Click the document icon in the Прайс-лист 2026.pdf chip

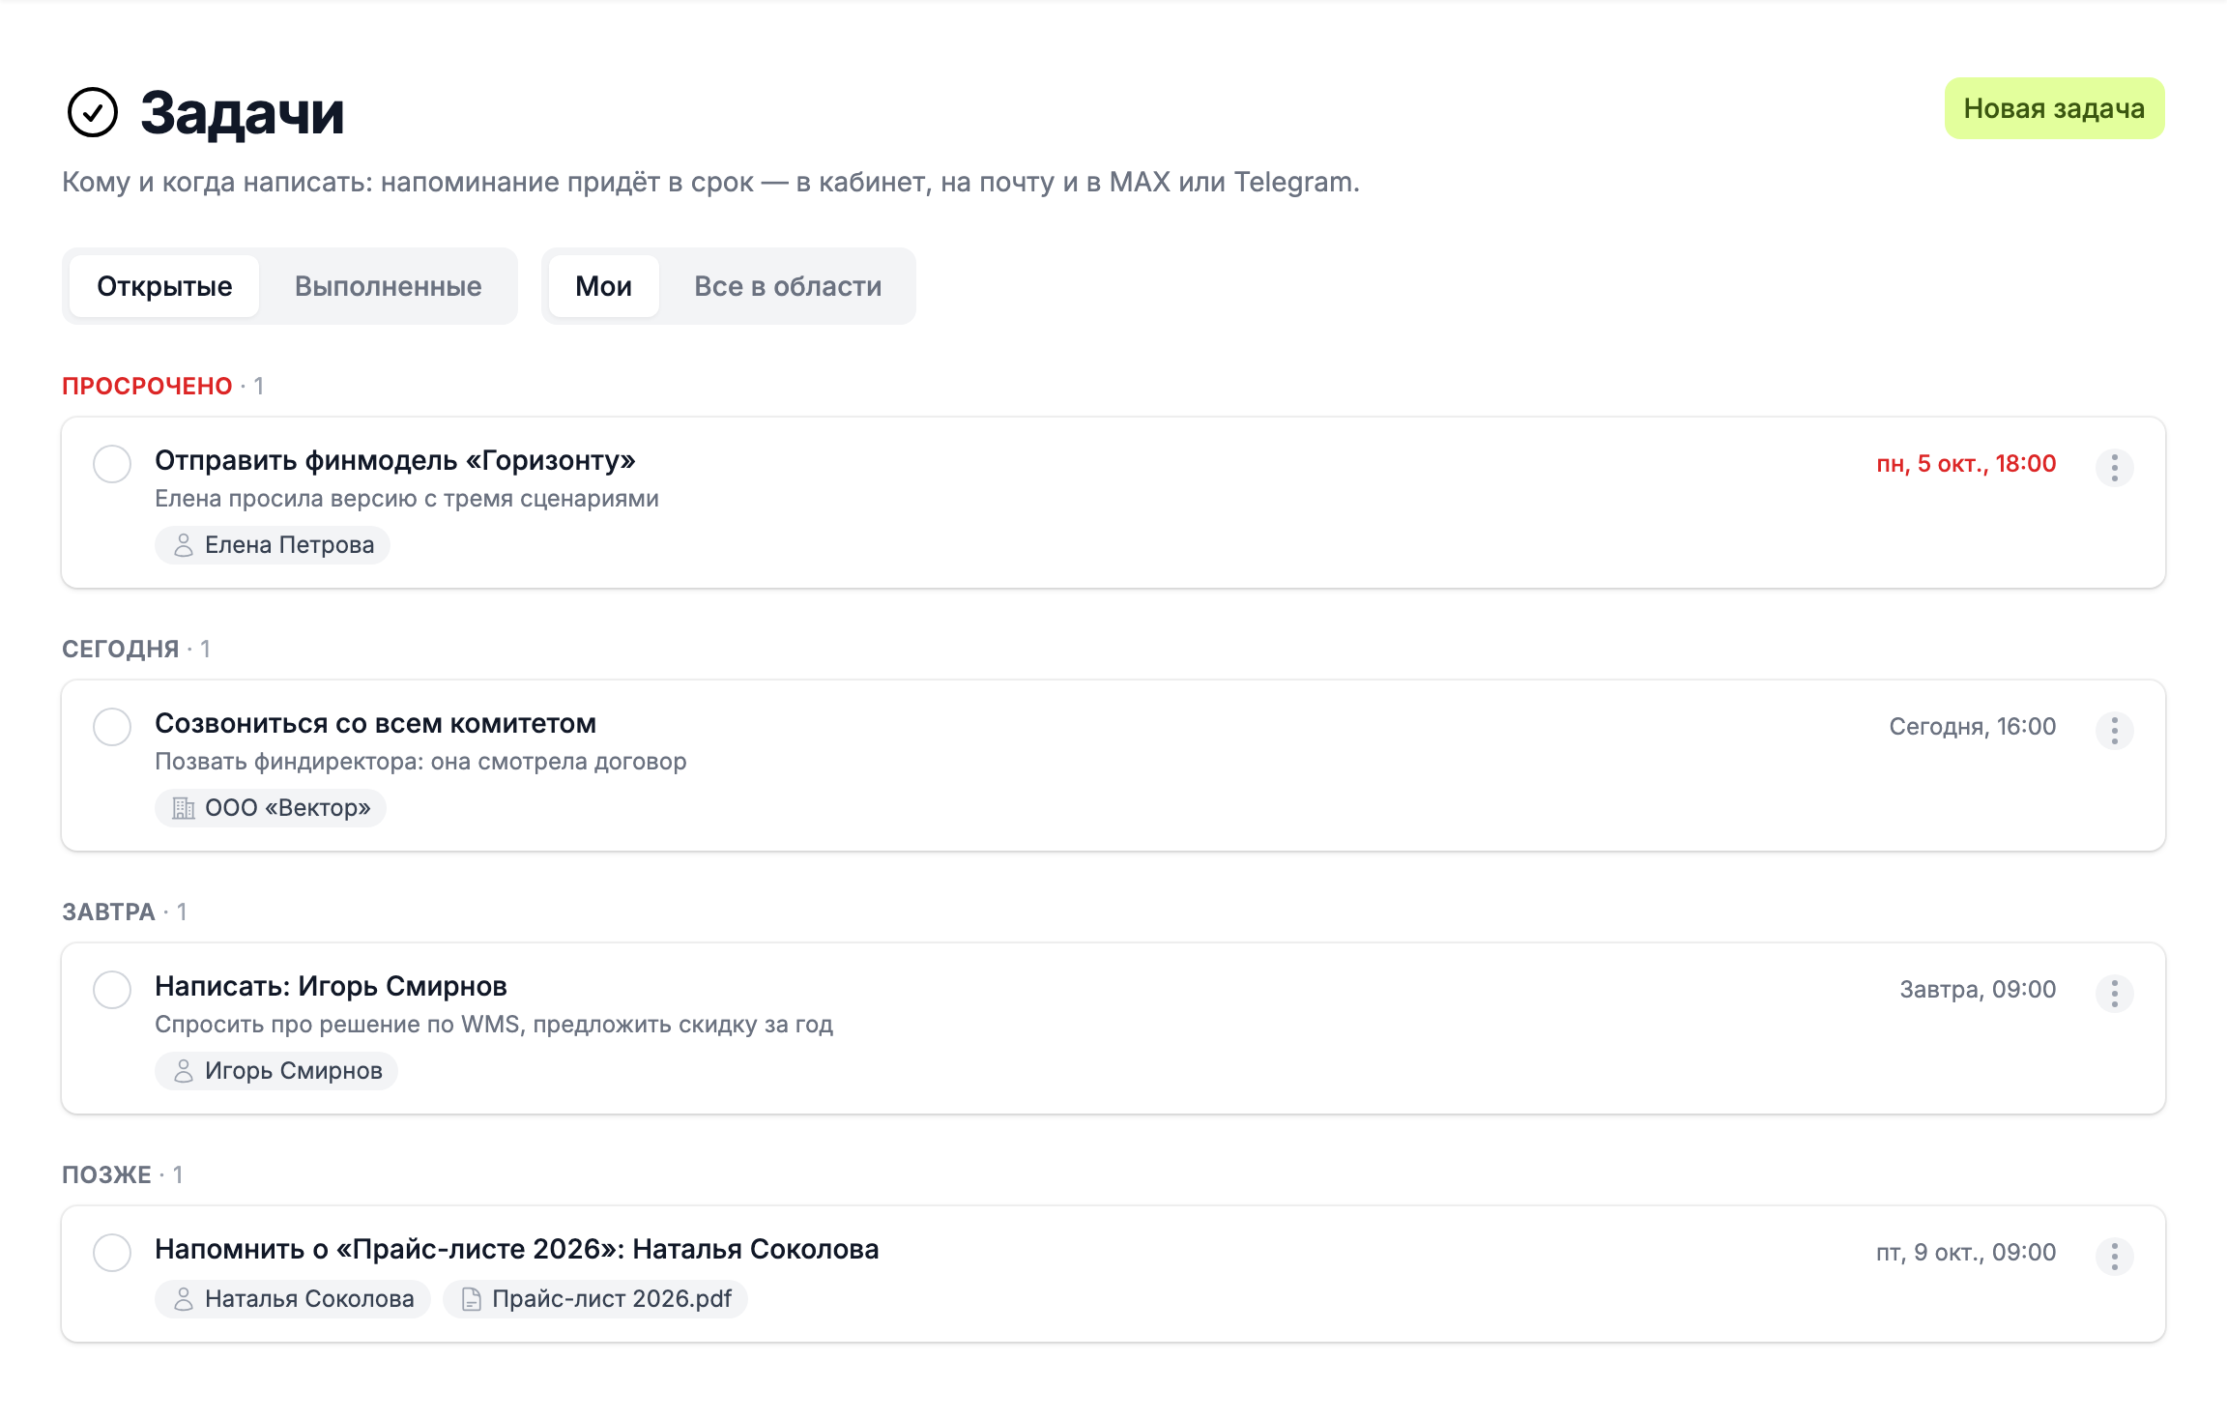(471, 1299)
